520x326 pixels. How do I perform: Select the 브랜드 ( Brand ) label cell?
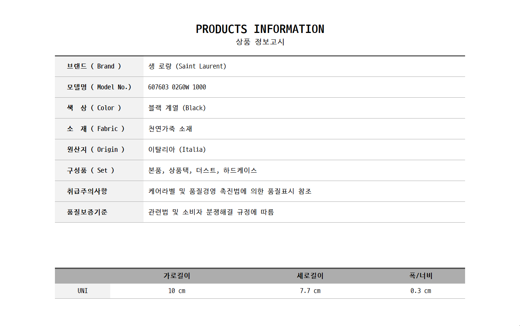click(94, 66)
